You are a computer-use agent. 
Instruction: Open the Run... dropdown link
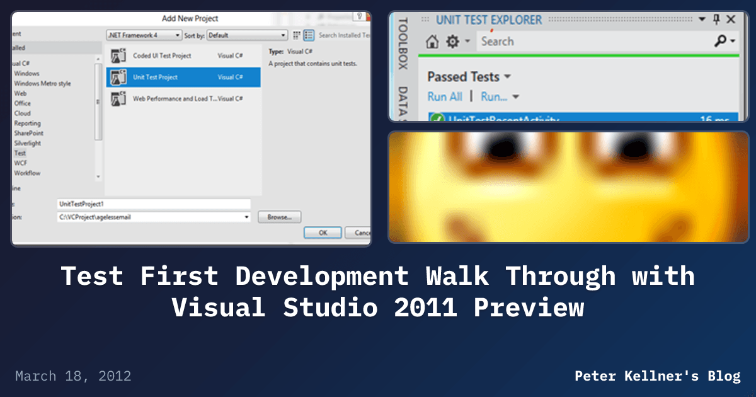[x=500, y=96]
